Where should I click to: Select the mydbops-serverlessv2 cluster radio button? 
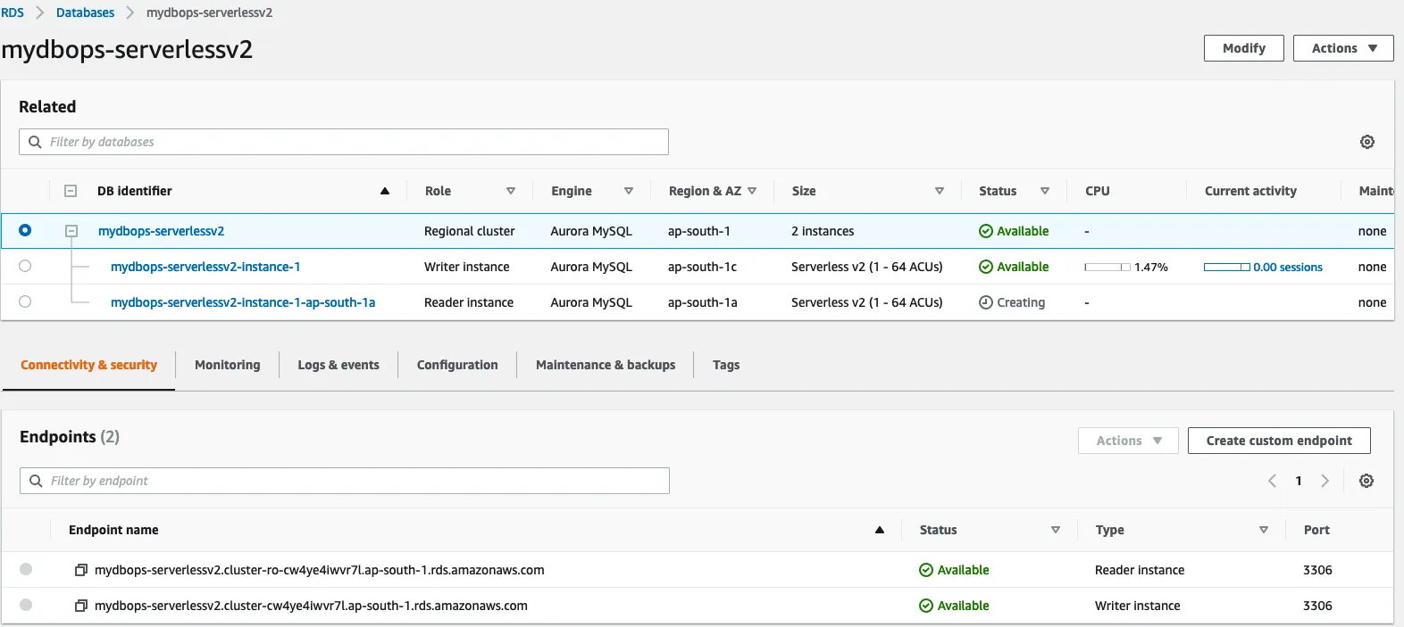[25, 230]
